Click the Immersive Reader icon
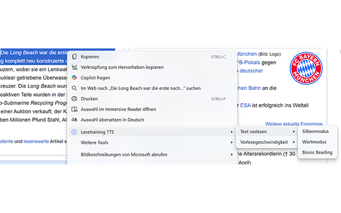The image size is (341, 213). [75, 109]
